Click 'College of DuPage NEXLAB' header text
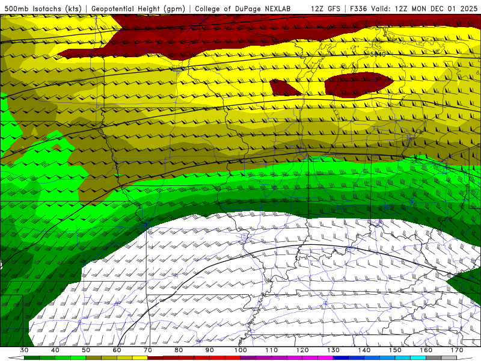Viewport: 481px width, 361px height. (242, 8)
